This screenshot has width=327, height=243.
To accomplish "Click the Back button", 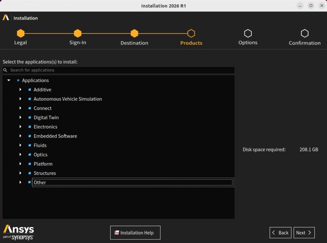I will click(280, 233).
